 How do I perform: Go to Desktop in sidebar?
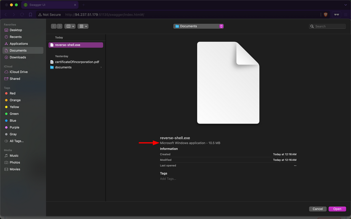coord(16,30)
